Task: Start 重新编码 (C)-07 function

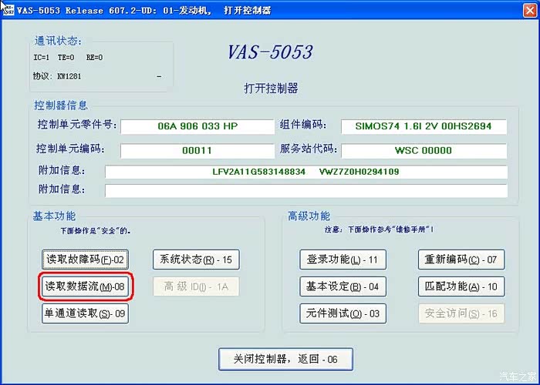Action: point(461,259)
